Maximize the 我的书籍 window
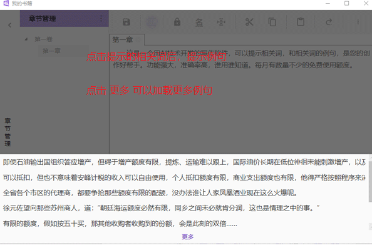Screen dimensions: 372x248 [x=346, y=3]
